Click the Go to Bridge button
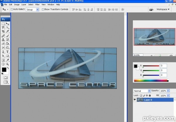The width and height of the screenshot is (176, 122). 151,9
